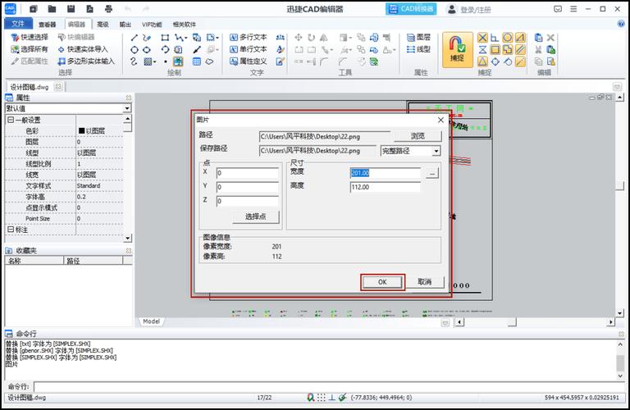
Task: Click the 快速选择 quick select tool
Action: point(30,38)
